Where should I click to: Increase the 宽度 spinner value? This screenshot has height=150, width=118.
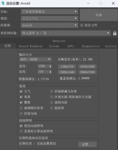click(50, 65)
